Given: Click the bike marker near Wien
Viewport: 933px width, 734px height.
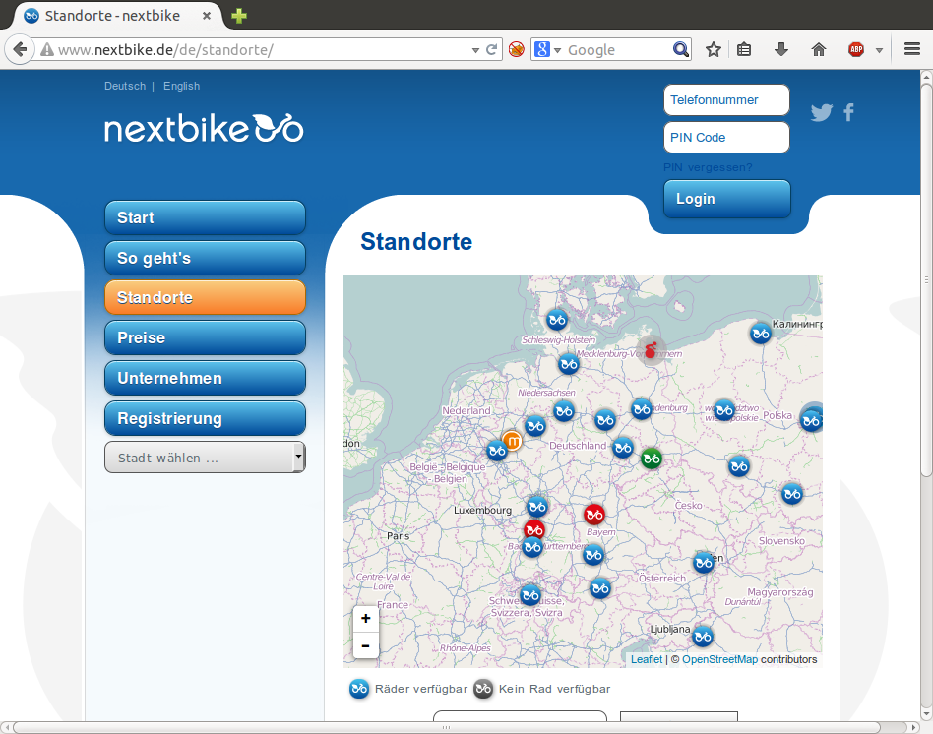Looking at the screenshot, I should (x=704, y=563).
